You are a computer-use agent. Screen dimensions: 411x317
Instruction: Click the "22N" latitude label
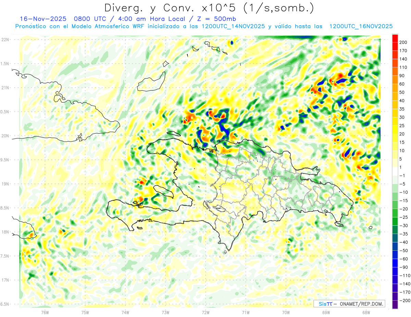coord(5,40)
